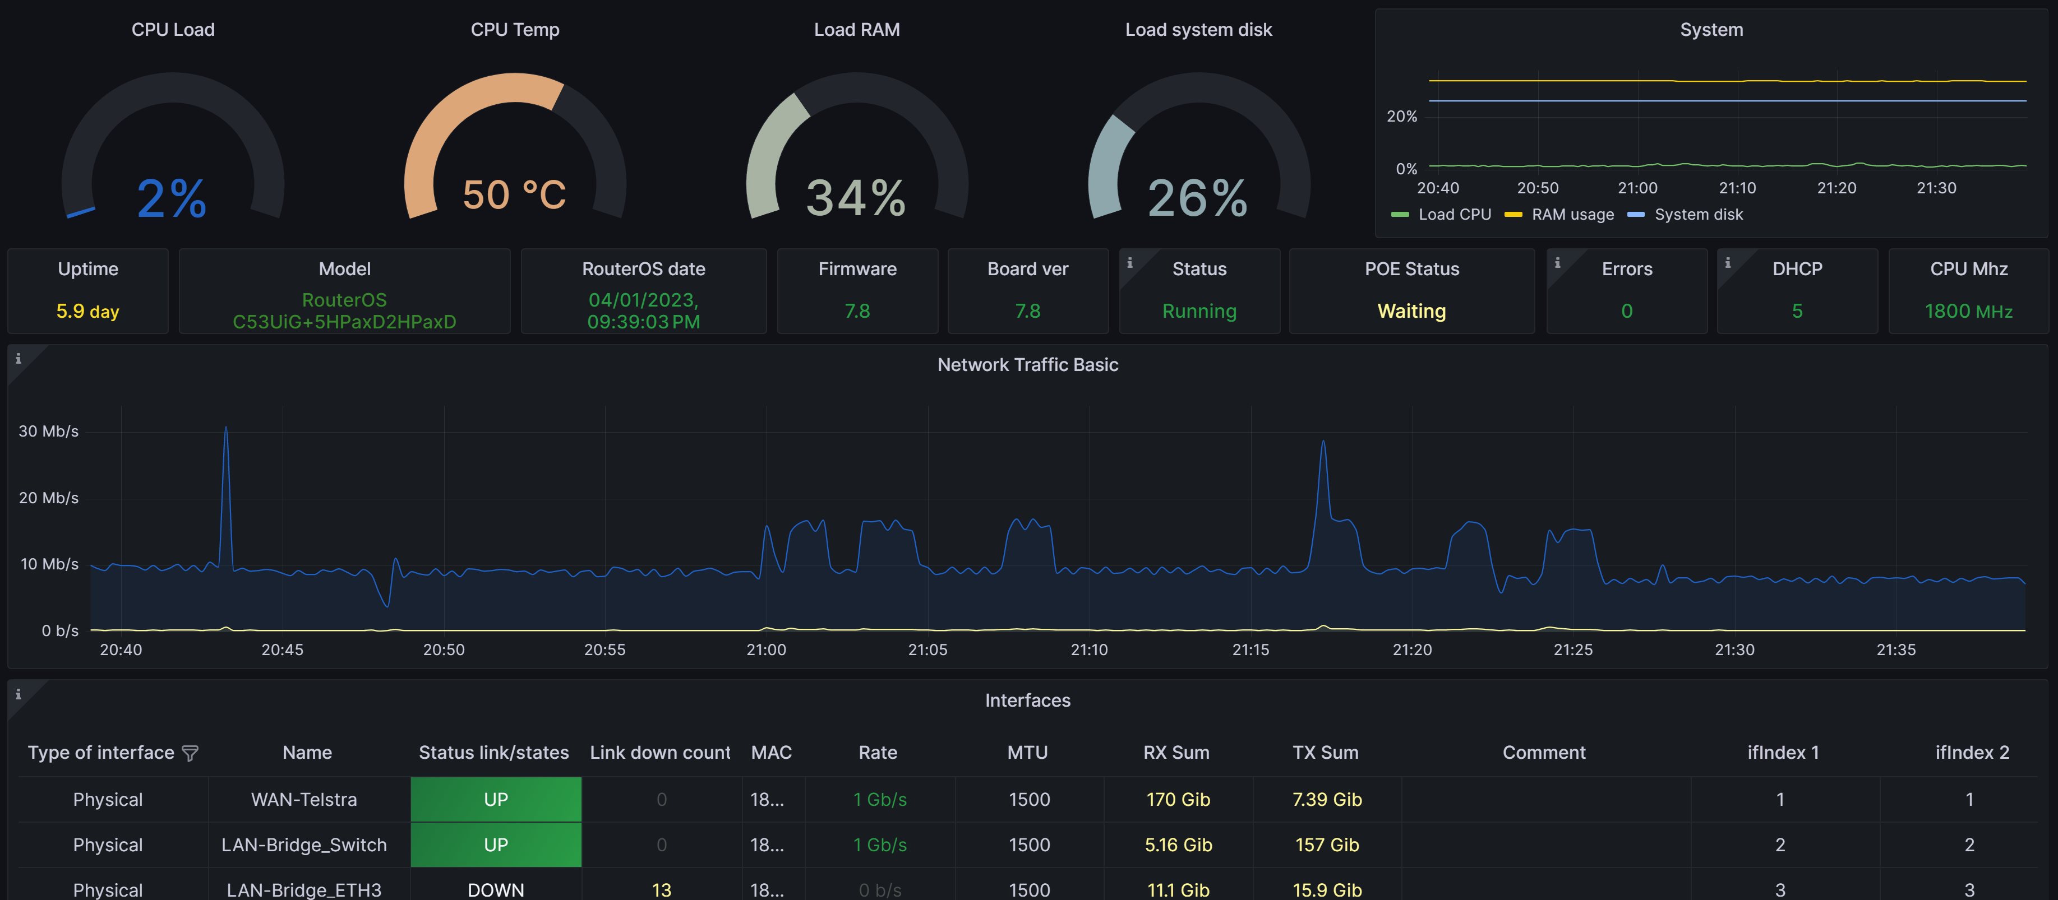Toggle Load CPU series in System legend
This screenshot has width=2058, height=900.
tap(1454, 214)
